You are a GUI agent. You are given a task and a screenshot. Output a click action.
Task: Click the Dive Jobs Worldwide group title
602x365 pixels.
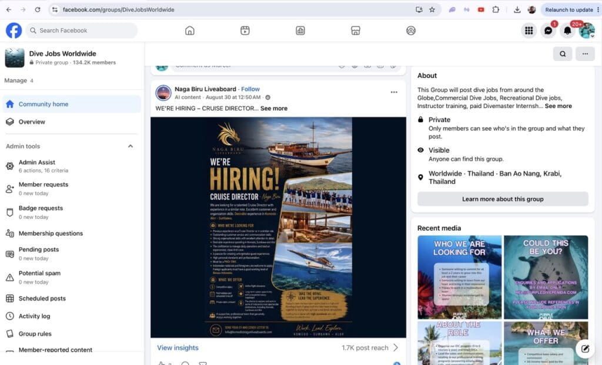tap(62, 53)
